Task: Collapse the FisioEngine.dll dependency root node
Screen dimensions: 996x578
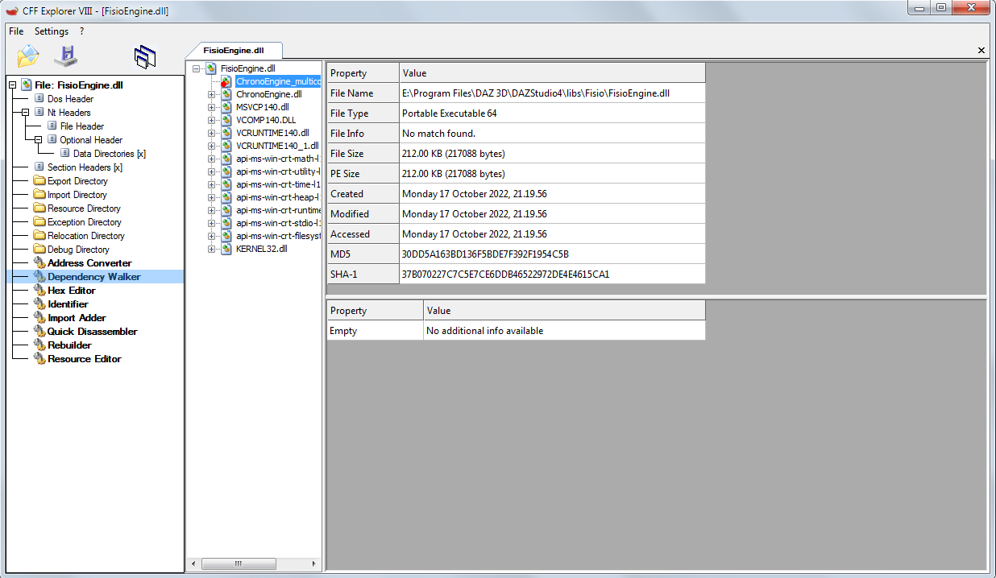Action: click(x=197, y=68)
